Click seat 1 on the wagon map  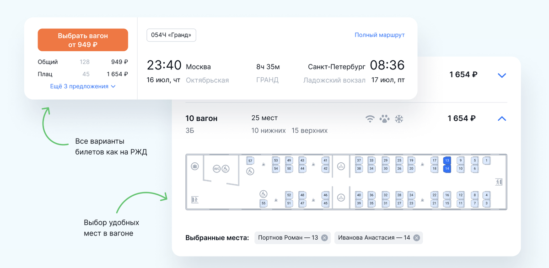point(486,161)
